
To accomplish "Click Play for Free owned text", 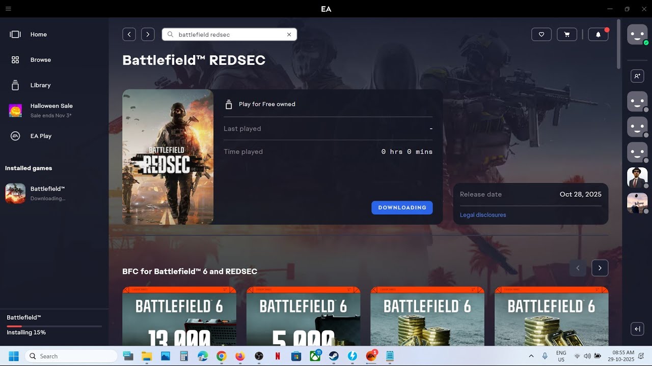I will tap(267, 104).
